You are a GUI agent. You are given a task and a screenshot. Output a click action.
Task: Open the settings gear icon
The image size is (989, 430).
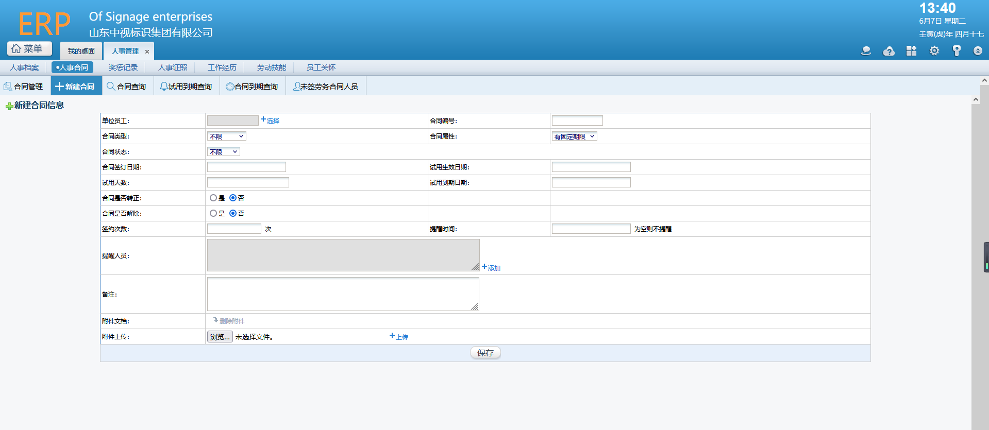pyautogui.click(x=934, y=50)
